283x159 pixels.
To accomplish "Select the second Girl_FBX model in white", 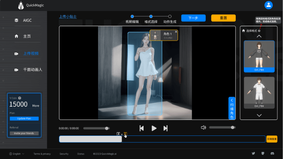I will pyautogui.click(x=259, y=93).
